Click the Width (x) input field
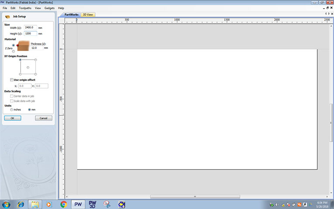The height and width of the screenshot is (209, 334). click(x=31, y=28)
